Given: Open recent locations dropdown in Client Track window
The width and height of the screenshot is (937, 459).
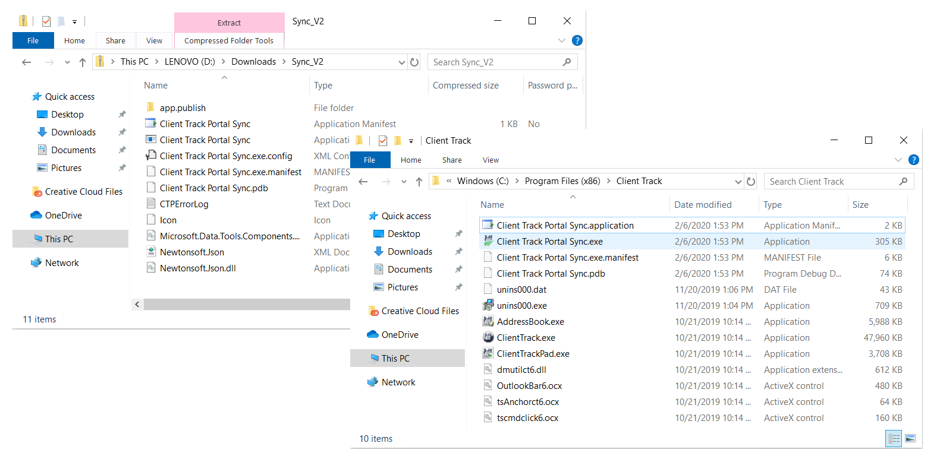Looking at the screenshot, I should (x=404, y=182).
